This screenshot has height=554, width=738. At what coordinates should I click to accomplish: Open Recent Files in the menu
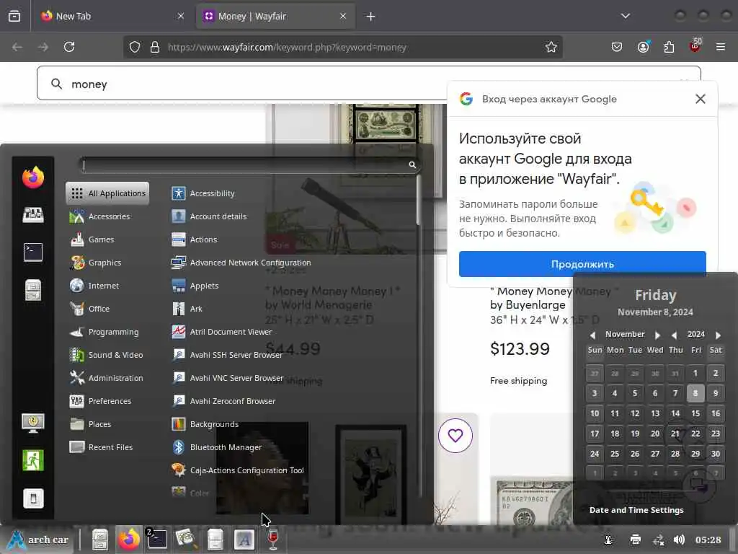101,447
